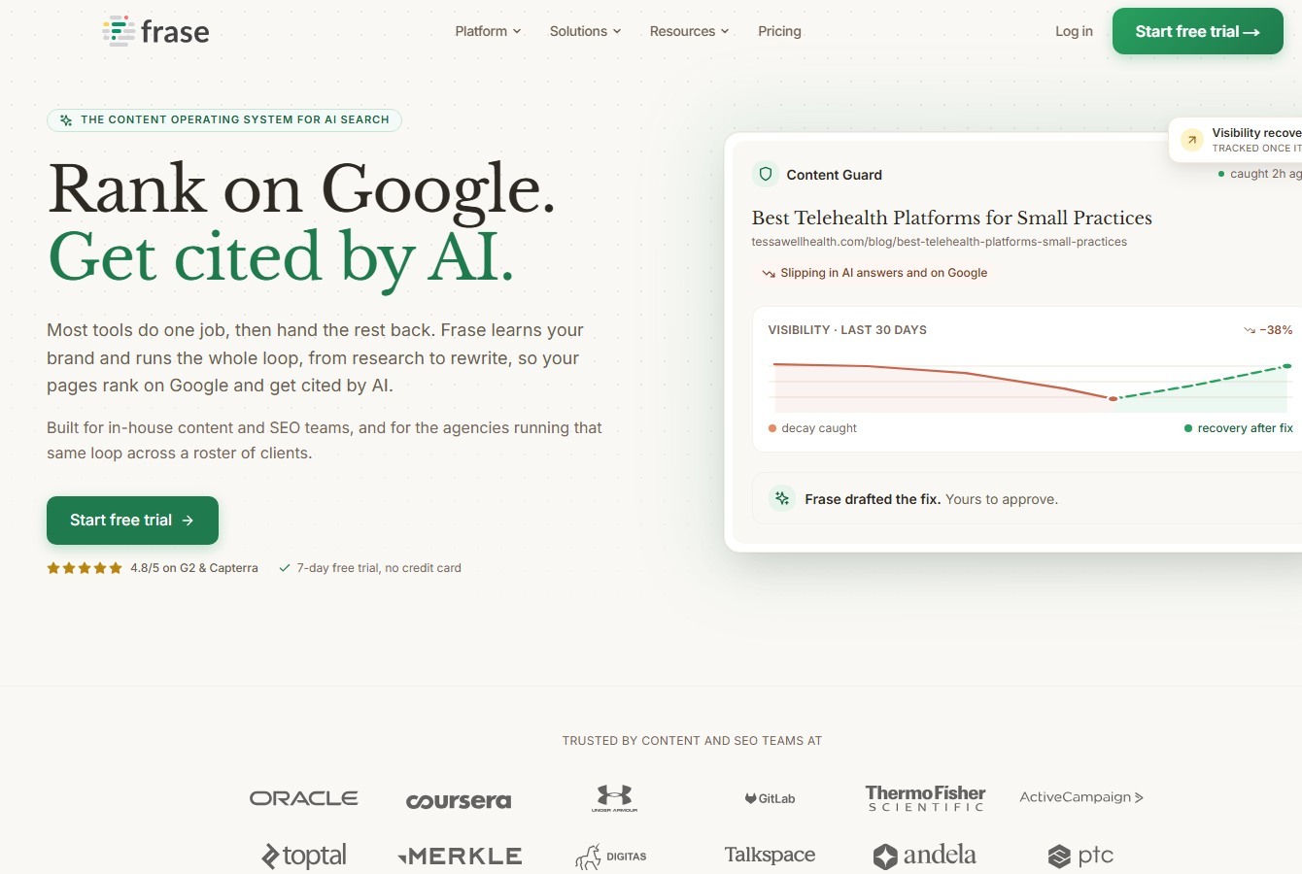Click the ThermoFisher Scientific logo
Viewport: 1302px width, 874px height.
tap(925, 798)
